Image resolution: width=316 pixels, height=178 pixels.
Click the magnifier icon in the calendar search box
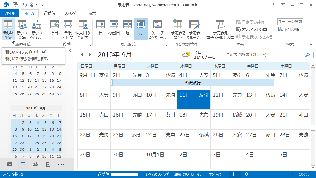tap(308, 55)
